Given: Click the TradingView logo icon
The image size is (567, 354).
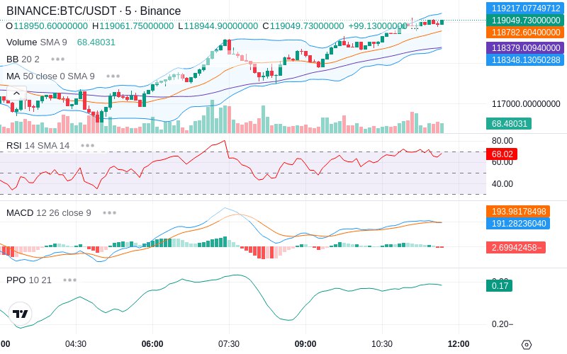Looking at the screenshot, I should tap(20, 314).
